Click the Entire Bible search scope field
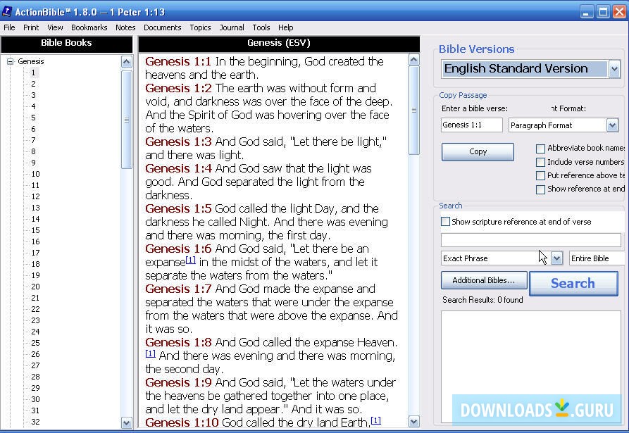This screenshot has height=433, width=629. click(597, 258)
